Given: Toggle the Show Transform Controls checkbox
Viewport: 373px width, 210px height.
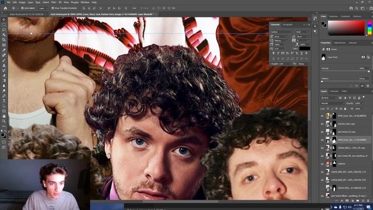Looking at the screenshot, I should click(53, 8).
